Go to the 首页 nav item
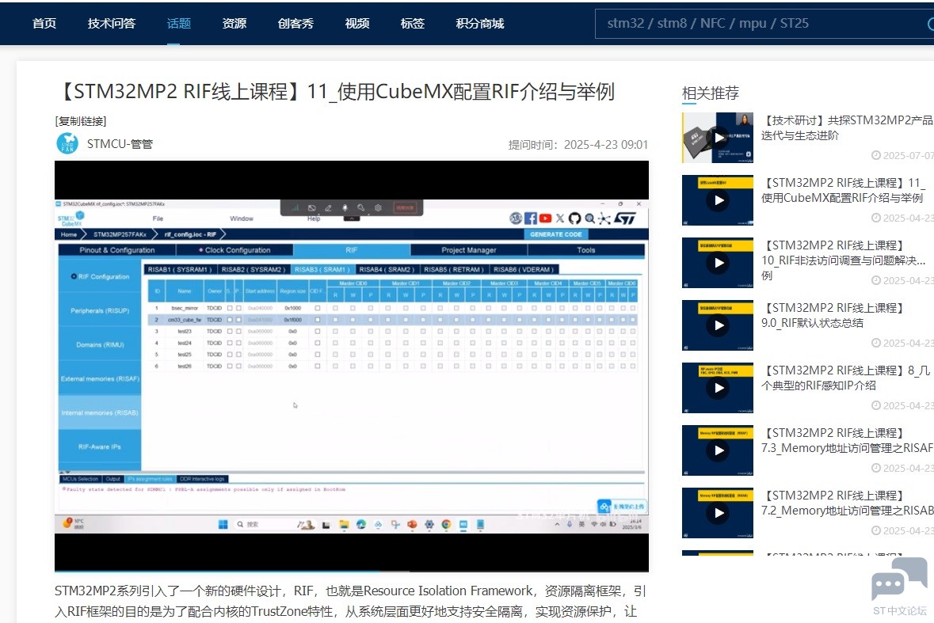 [44, 23]
